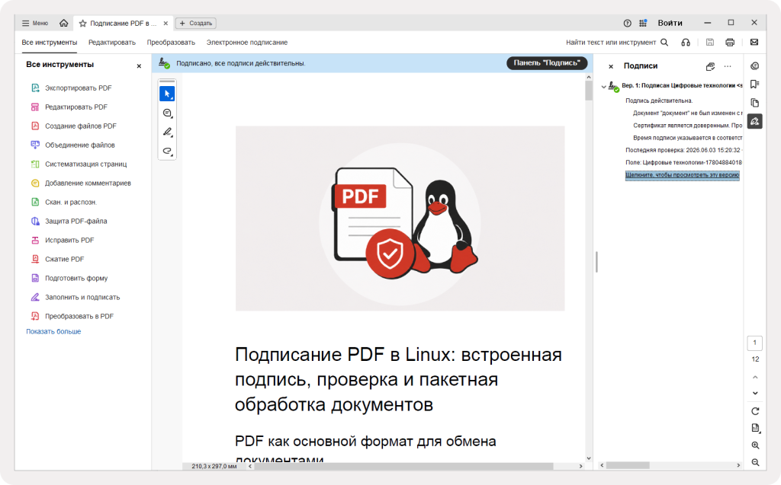
Task: Open the Преобразовать в PDF tool
Action: tap(72, 316)
